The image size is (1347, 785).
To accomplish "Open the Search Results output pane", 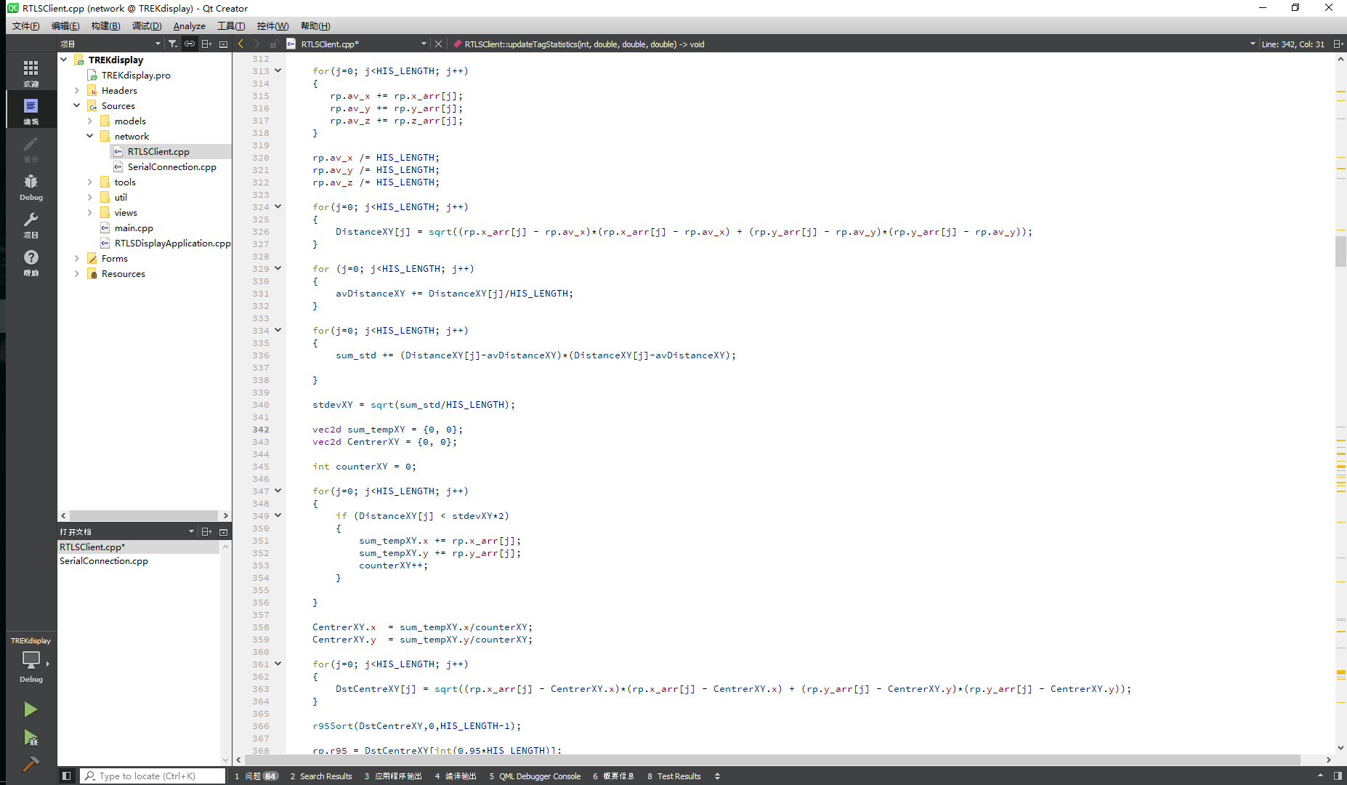I will 320,776.
